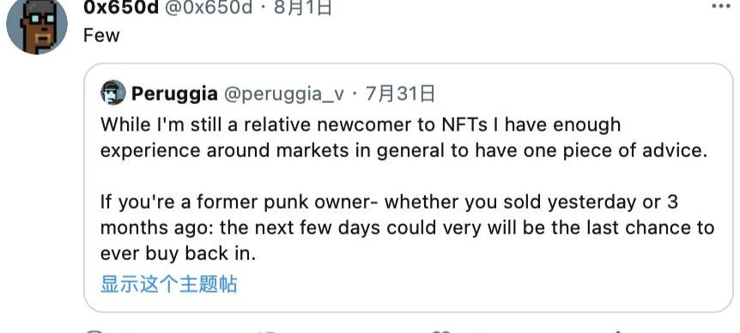This screenshot has height=333, width=740.
Task: Select the tweet text "Few"
Action: (x=101, y=35)
